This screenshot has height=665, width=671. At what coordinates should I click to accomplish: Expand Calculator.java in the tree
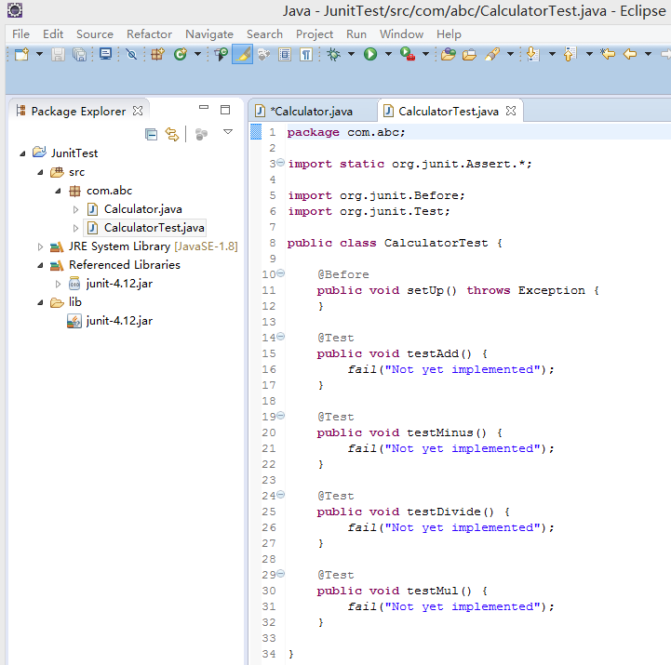tap(75, 209)
